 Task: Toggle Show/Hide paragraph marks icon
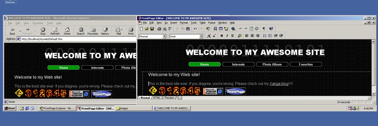coord(264,29)
